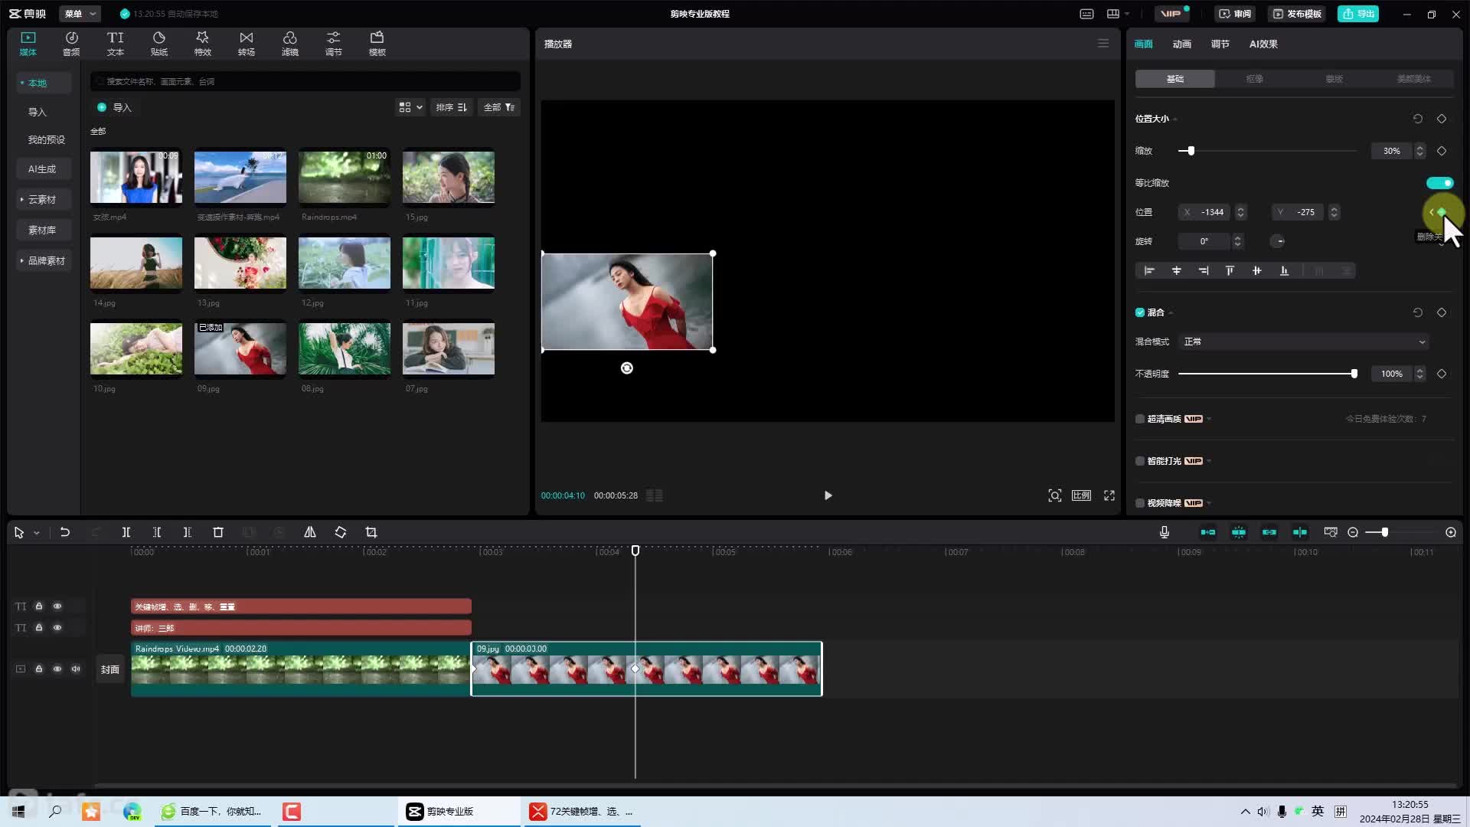Open the 滤镜 filters panel

(289, 44)
